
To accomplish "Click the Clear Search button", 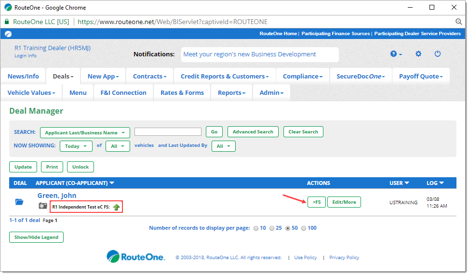I will tap(303, 132).
